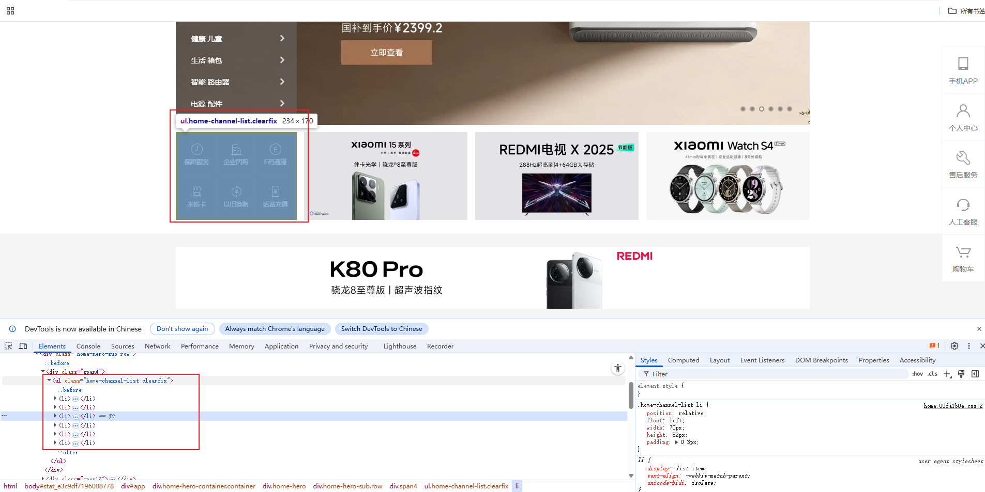The height and width of the screenshot is (492, 985).
Task: Activate the inspect element picker icon
Action: 8,346
